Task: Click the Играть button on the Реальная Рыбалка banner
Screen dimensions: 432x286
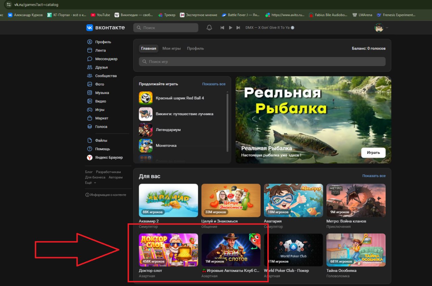Action: [x=373, y=153]
